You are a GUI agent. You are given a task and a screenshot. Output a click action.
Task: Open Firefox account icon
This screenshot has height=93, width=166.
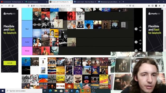160,6
